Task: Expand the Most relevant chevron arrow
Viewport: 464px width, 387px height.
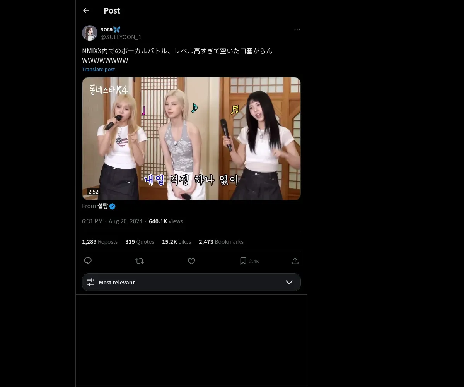Action: click(x=289, y=282)
